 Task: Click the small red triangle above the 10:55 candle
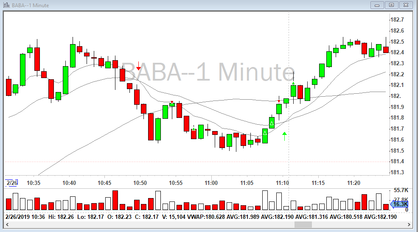tap(172, 102)
